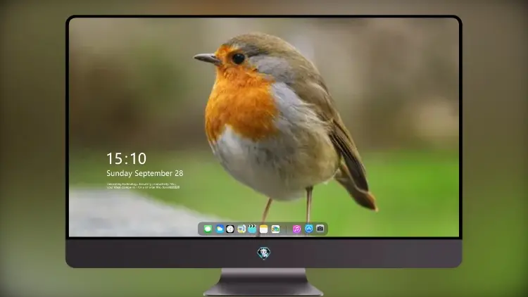Image resolution: width=528 pixels, height=297 pixels.
Task: Open the Clock app in the dock
Action: click(x=230, y=229)
